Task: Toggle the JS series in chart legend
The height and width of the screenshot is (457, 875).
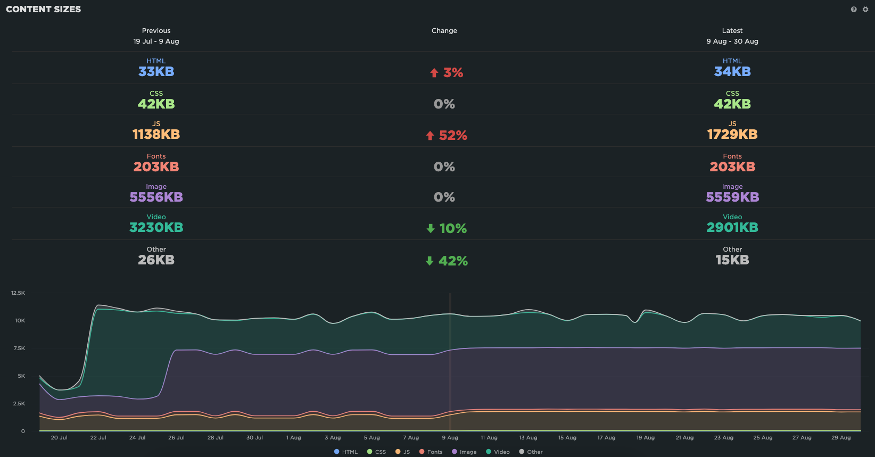Action: point(403,452)
